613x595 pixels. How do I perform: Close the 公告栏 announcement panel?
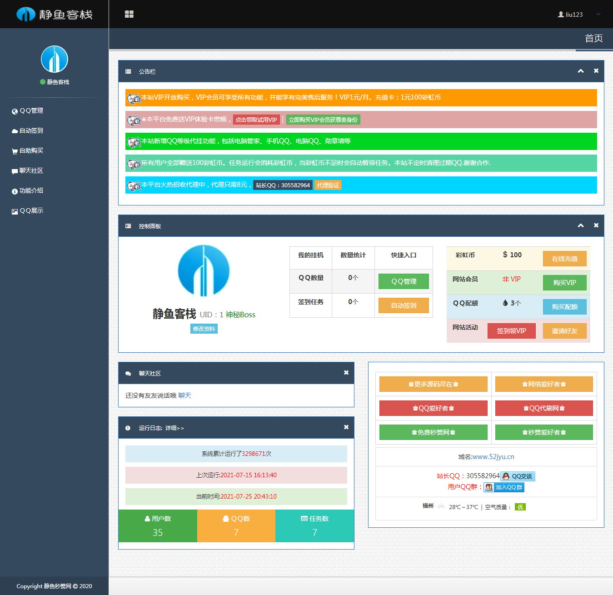tap(596, 71)
